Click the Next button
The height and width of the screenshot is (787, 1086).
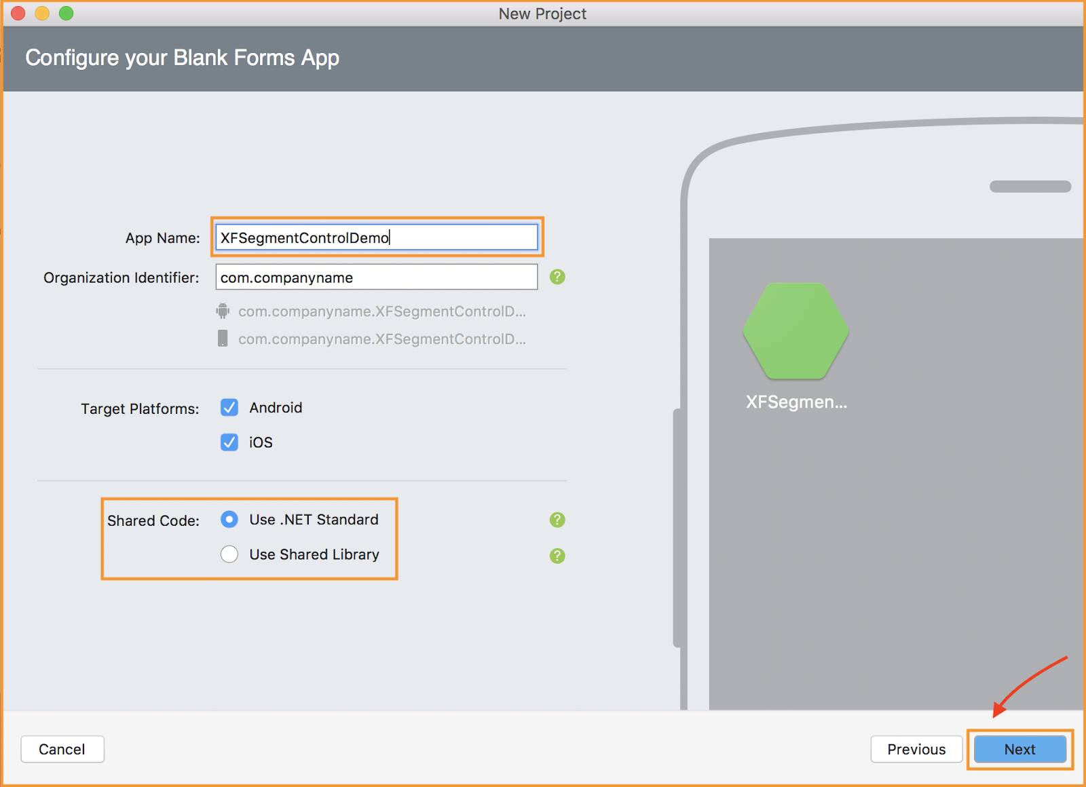click(1019, 749)
